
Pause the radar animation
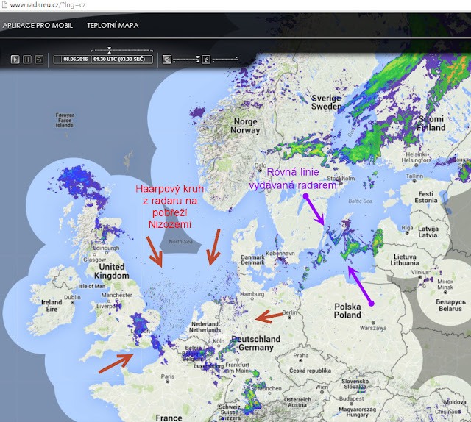pyautogui.click(x=27, y=59)
